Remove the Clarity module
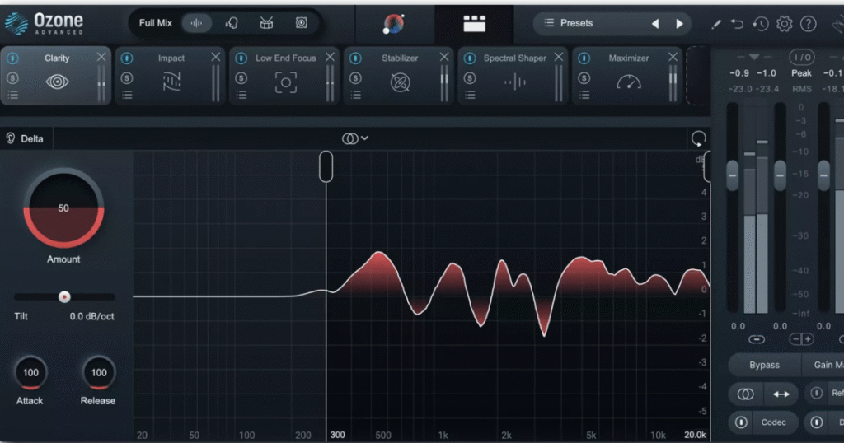This screenshot has height=443, width=844. pyautogui.click(x=101, y=57)
